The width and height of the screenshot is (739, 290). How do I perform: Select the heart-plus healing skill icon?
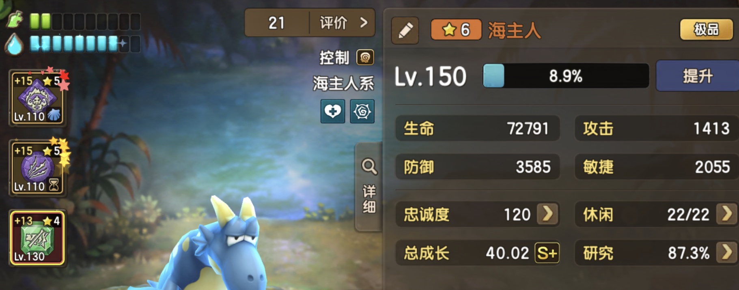[333, 111]
